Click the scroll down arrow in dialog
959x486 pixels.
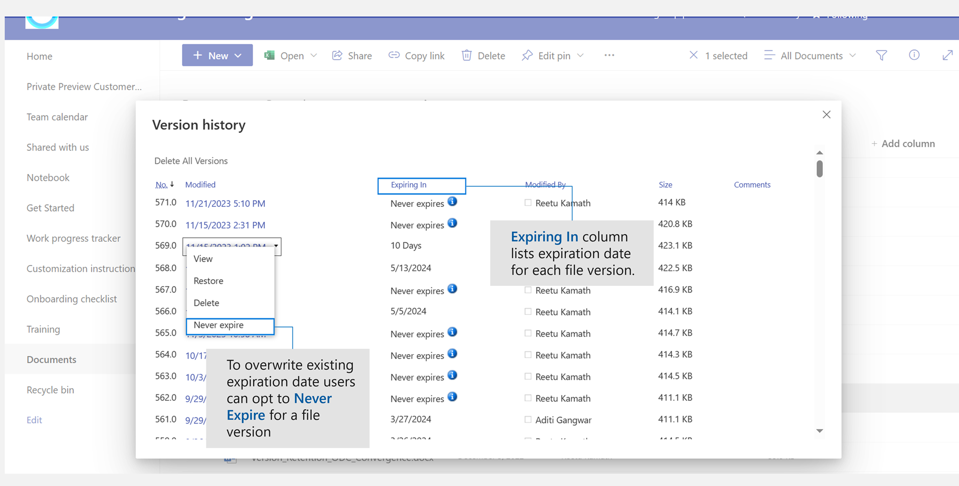pyautogui.click(x=820, y=431)
